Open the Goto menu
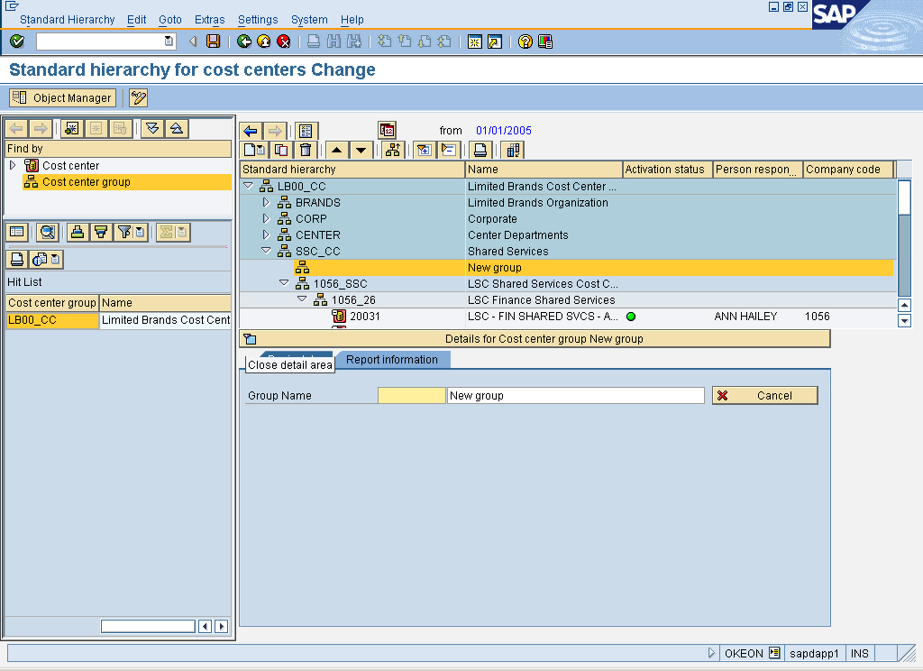The image size is (923, 671). (170, 20)
